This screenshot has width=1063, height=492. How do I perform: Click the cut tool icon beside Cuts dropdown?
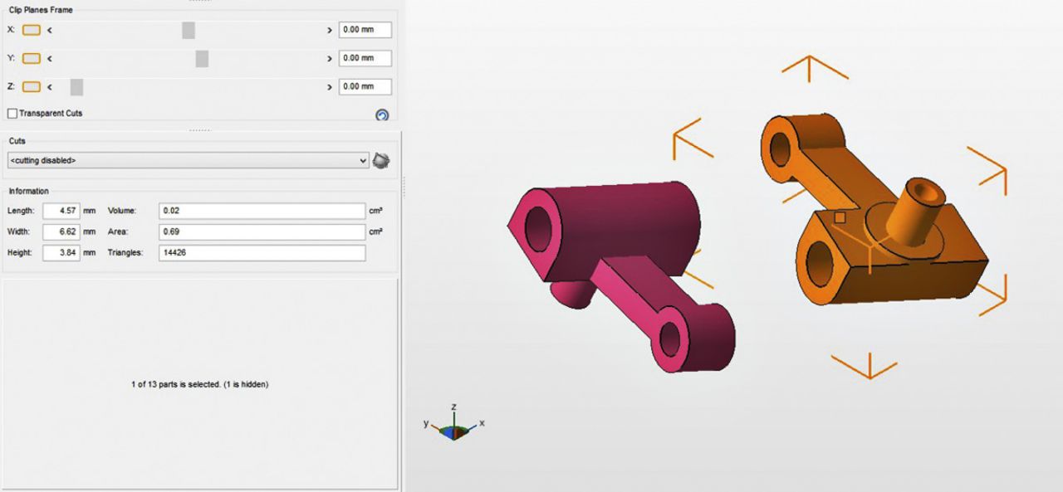coord(381,160)
